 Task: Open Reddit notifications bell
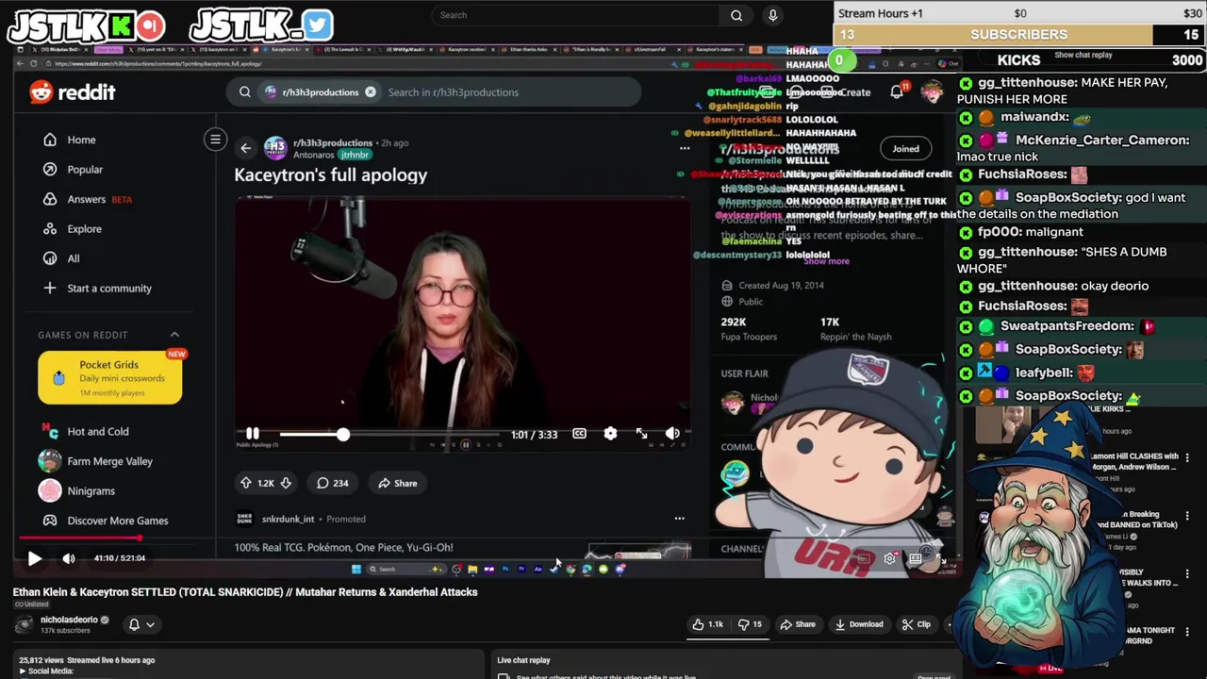coord(898,91)
